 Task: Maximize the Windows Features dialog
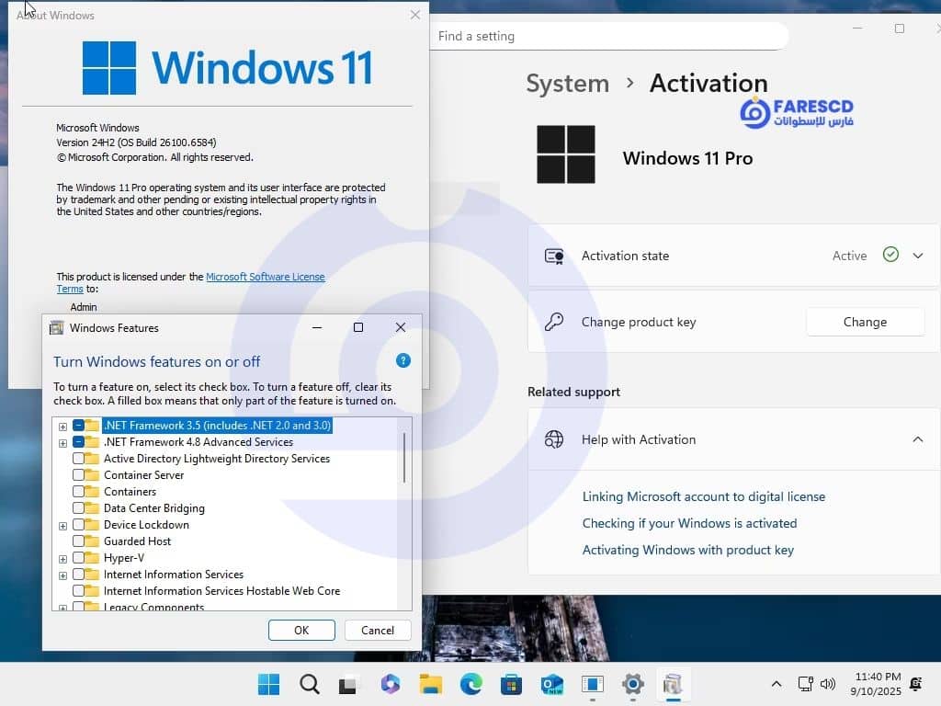tap(358, 327)
